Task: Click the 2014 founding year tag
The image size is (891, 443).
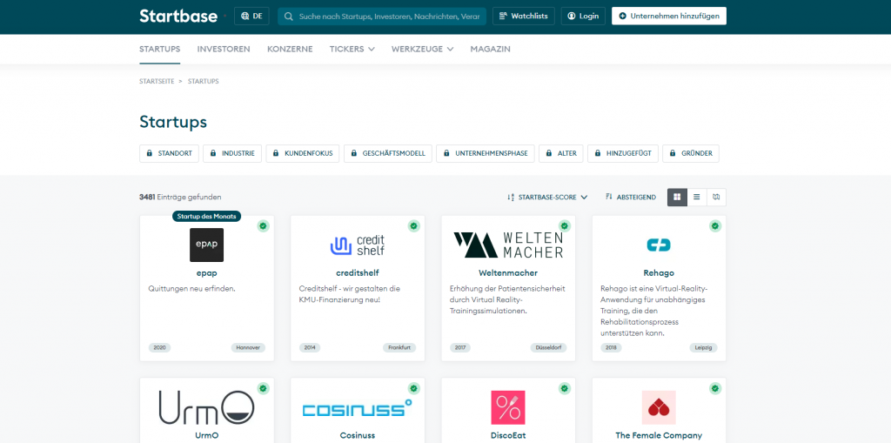Action: (x=311, y=348)
